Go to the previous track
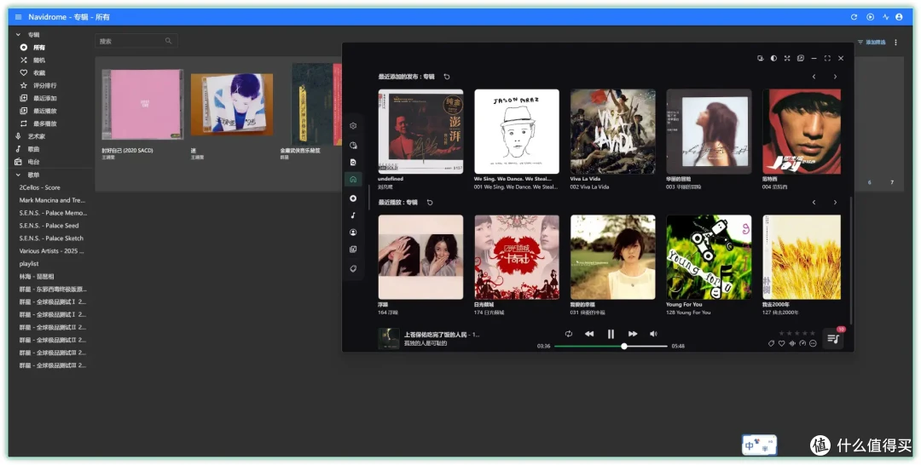The image size is (921, 465). coord(589,334)
